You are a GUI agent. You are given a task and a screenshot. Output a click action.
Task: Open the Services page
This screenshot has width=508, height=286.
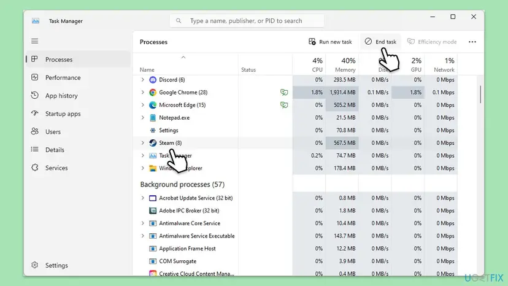point(79,168)
